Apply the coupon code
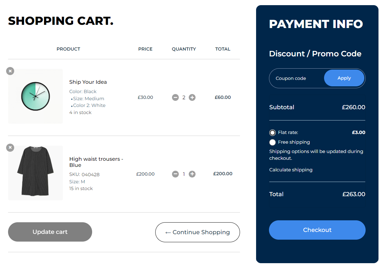 (x=344, y=78)
